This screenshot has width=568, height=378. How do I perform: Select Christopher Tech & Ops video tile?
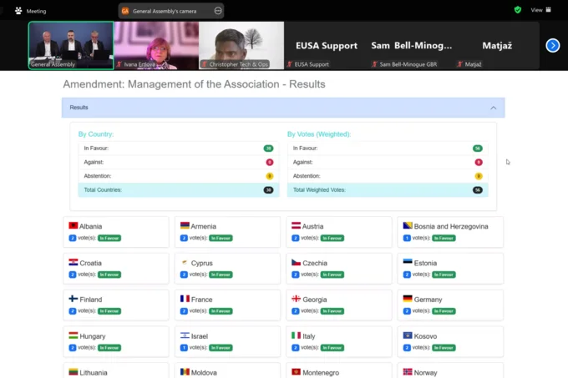(241, 44)
